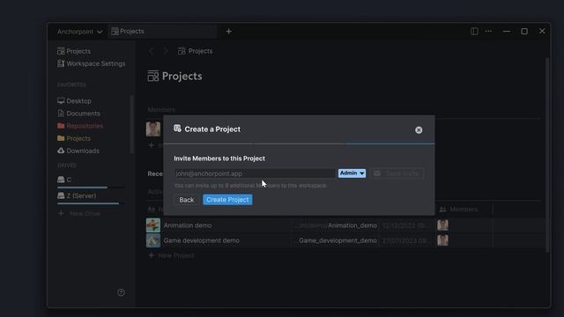Open the Anchorpoint workspace dropdown
This screenshot has width=564, height=317.
79,32
